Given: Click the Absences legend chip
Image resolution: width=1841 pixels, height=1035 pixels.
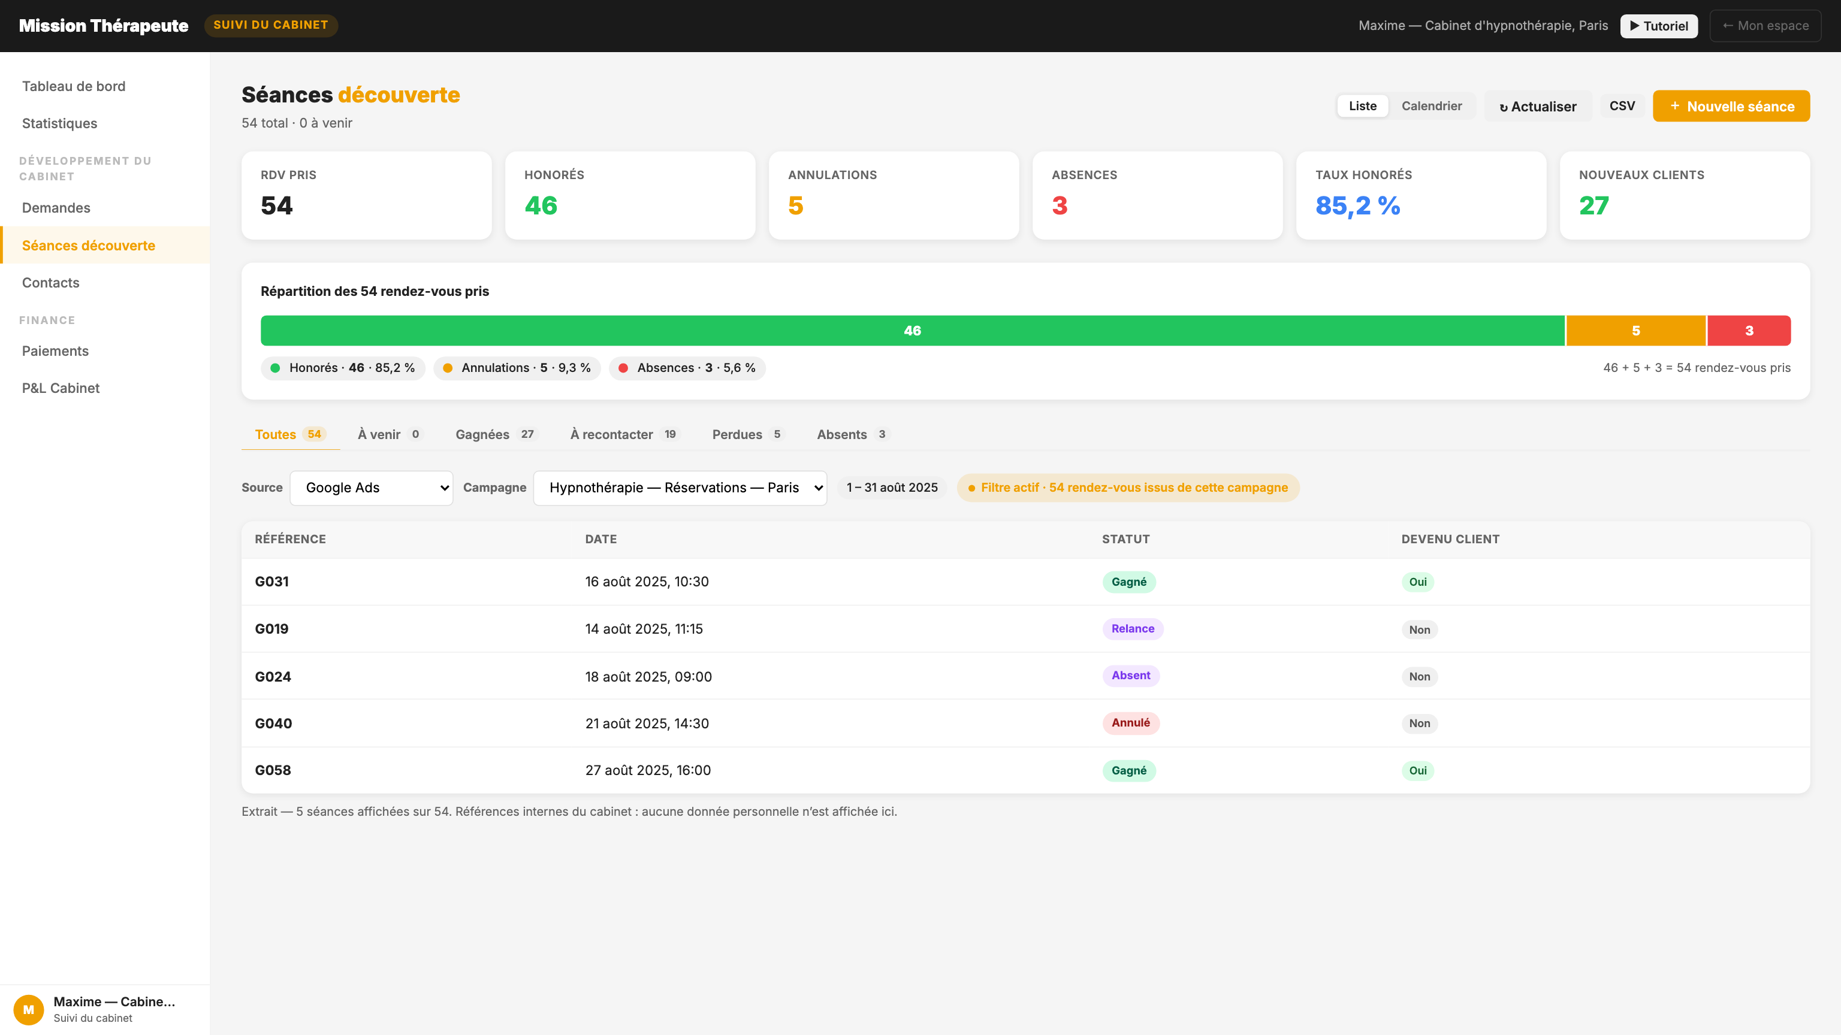Looking at the screenshot, I should 687,368.
